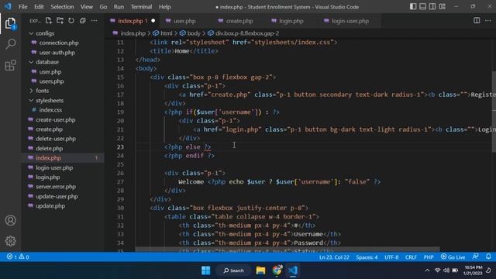The height and width of the screenshot is (279, 496).
Task: Open the Accounts menu icon
Action: click(x=10, y=220)
